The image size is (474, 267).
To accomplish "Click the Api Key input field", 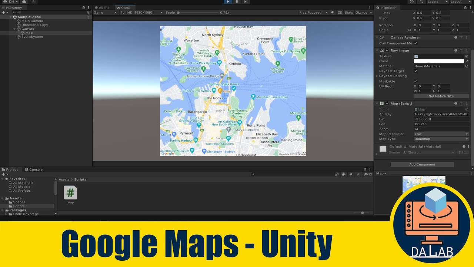I will [x=441, y=114].
